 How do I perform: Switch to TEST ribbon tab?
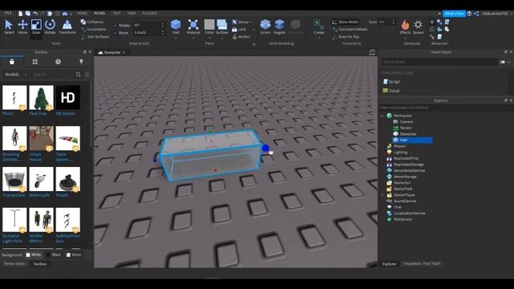click(x=116, y=14)
